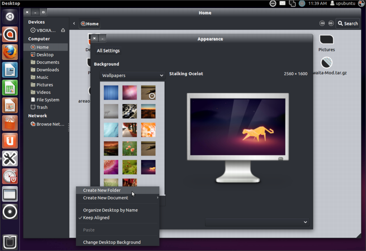Select the pink flower macro wallpaper
This screenshot has height=251, width=366.
111,167
